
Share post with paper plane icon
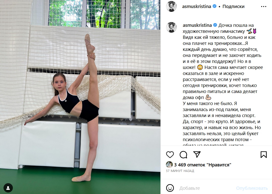tap(197, 154)
